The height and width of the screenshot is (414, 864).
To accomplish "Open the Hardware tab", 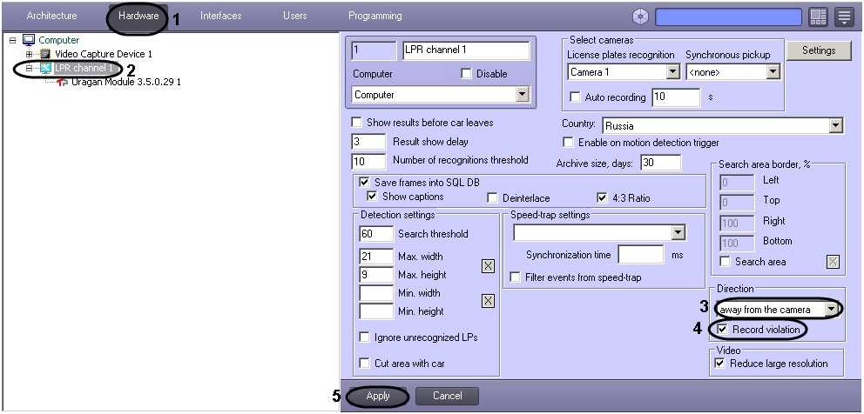I will coord(138,16).
